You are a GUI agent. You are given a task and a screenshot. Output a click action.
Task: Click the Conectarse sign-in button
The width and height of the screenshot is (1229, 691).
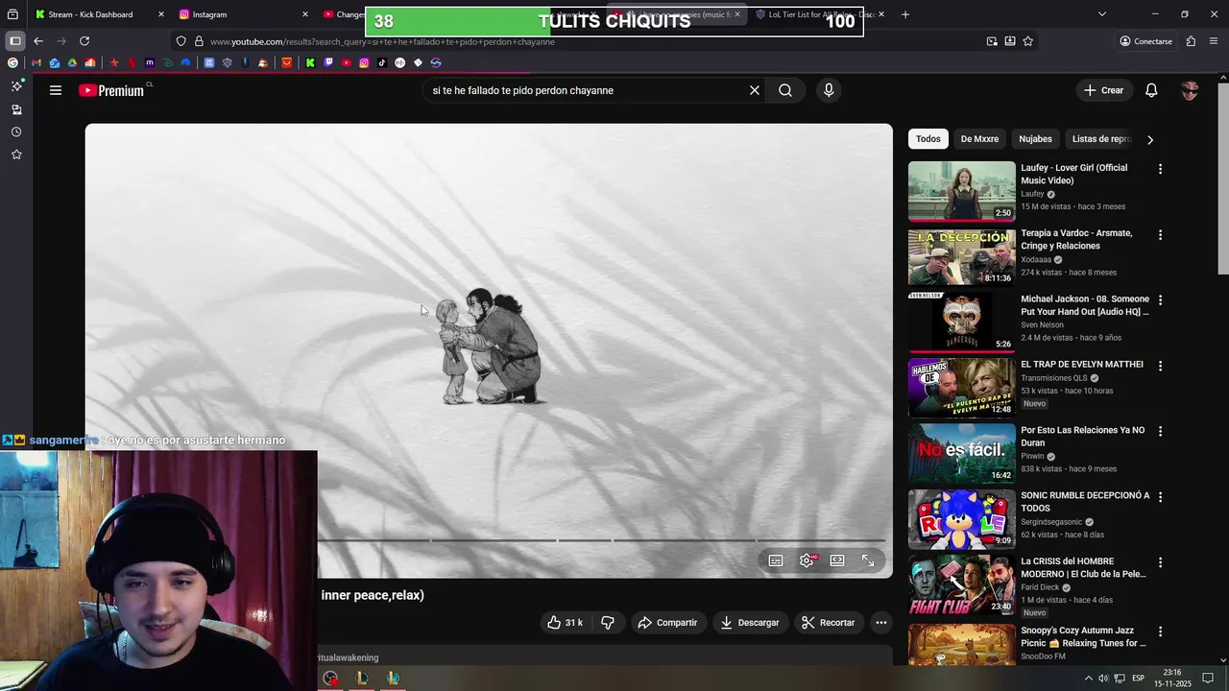(1145, 41)
